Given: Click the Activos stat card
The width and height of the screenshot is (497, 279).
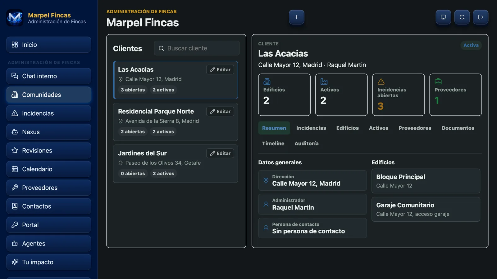Looking at the screenshot, I should 341,95.
